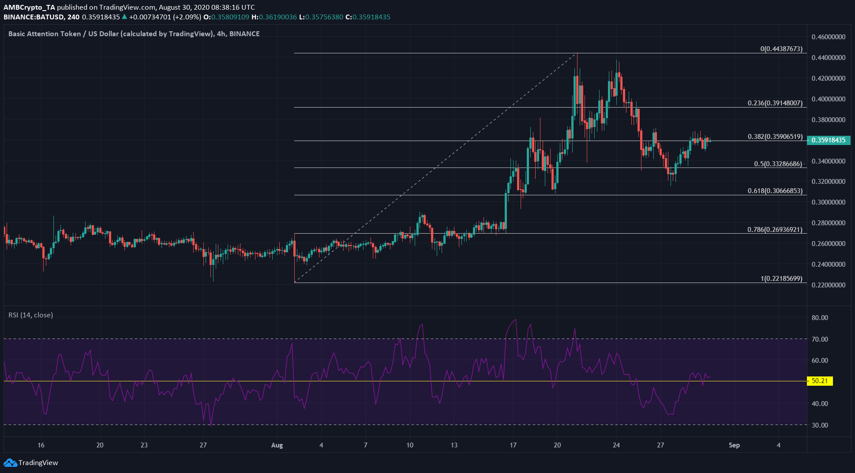Viewport: 855px width, 473px height.
Task: Select the 0.618(0.30666853) Fibonacci label
Action: 775,190
